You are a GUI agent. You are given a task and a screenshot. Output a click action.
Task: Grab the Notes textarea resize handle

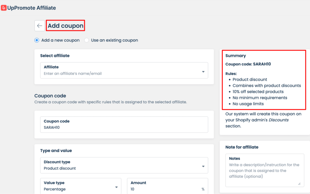(299, 183)
